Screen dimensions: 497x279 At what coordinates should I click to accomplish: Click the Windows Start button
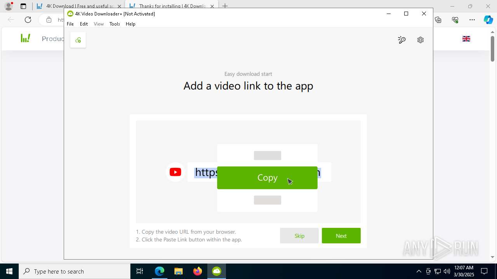coord(9,271)
